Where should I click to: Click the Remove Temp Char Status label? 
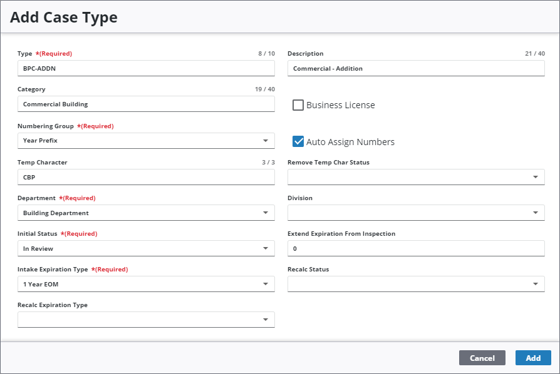point(329,162)
